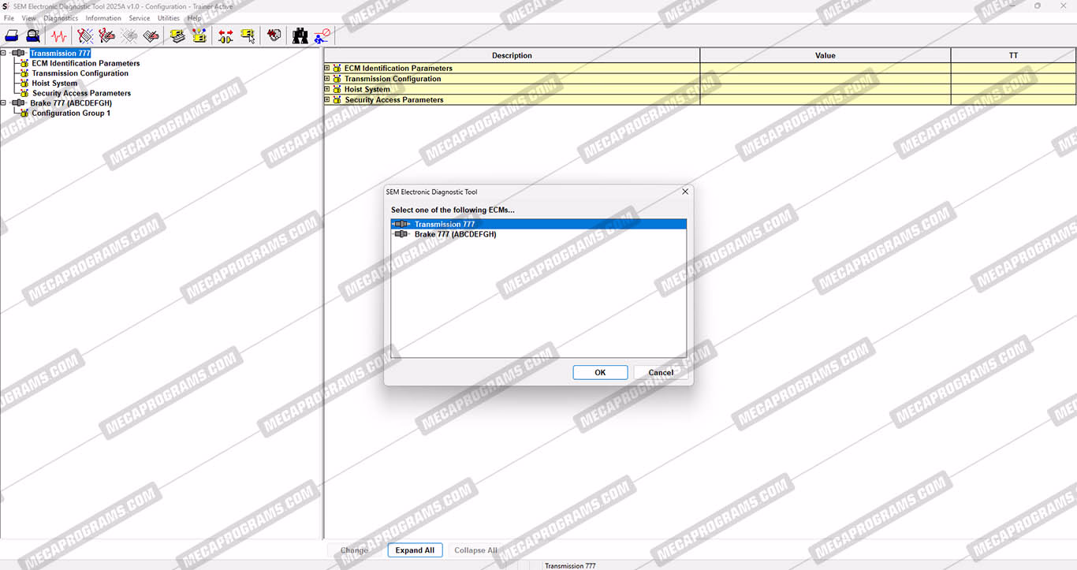1077x570 pixels.
Task: Select Transmission 777 node in left tree
Action: point(60,54)
